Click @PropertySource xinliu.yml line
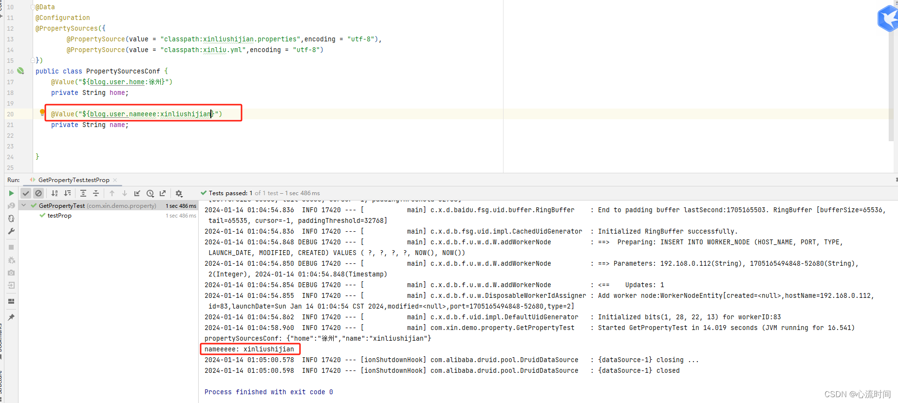The height and width of the screenshot is (403, 898). click(195, 50)
